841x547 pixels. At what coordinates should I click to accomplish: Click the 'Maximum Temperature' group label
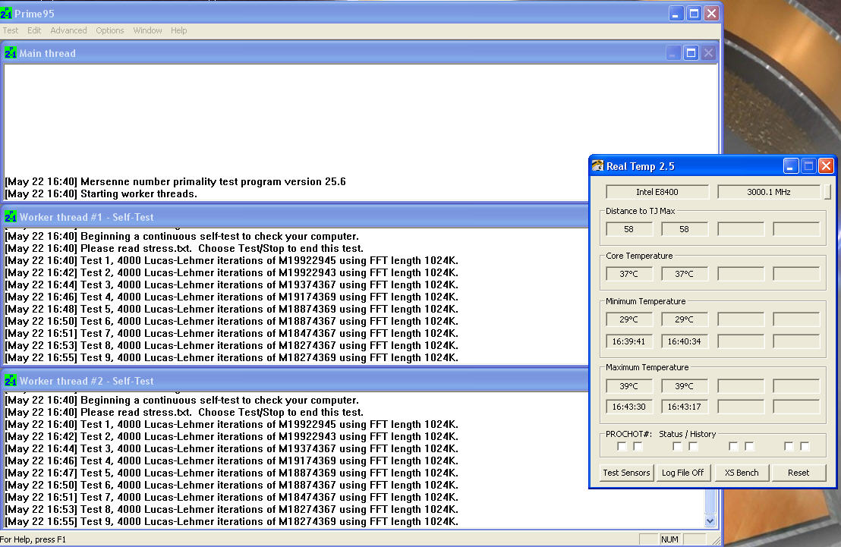point(647,367)
